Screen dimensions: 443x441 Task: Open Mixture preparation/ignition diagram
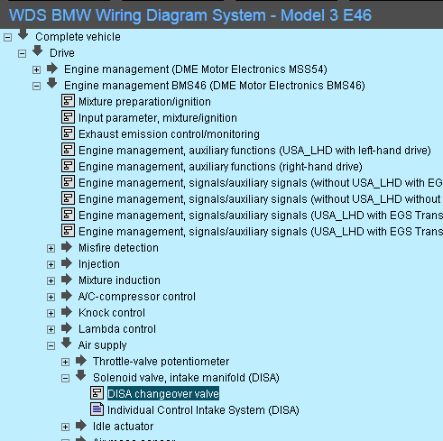pyautogui.click(x=144, y=102)
